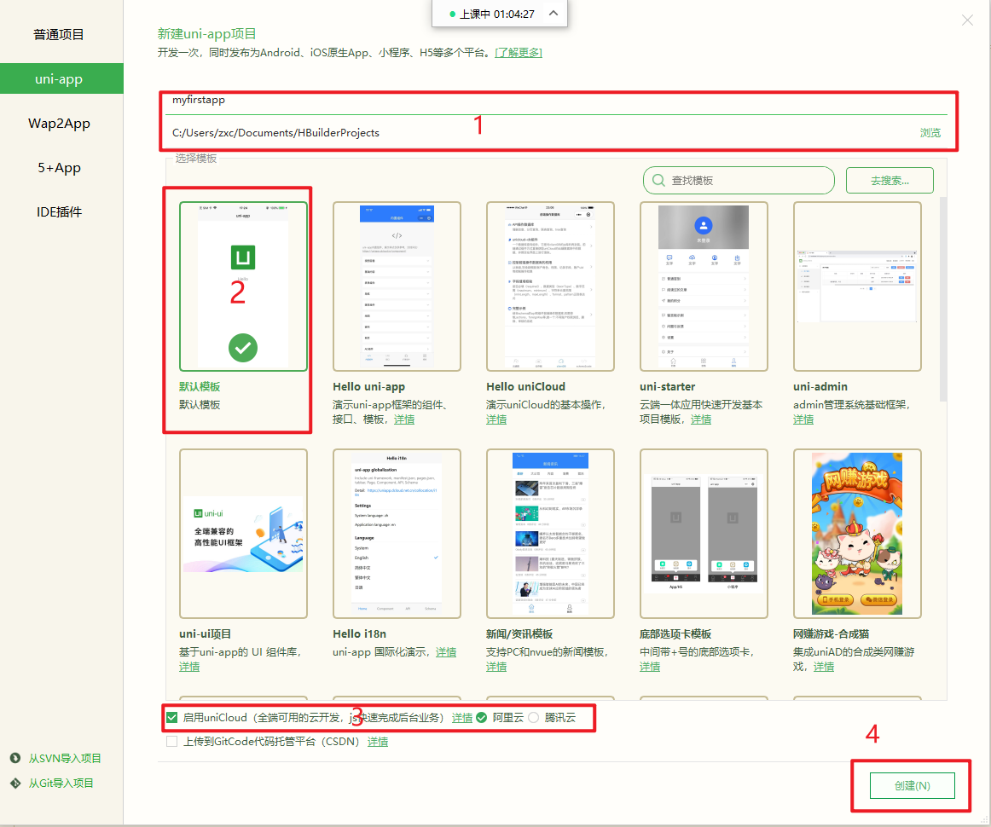The width and height of the screenshot is (991, 827).
Task: Toggle the 启用uniCloud checkbox
Action: (x=172, y=718)
